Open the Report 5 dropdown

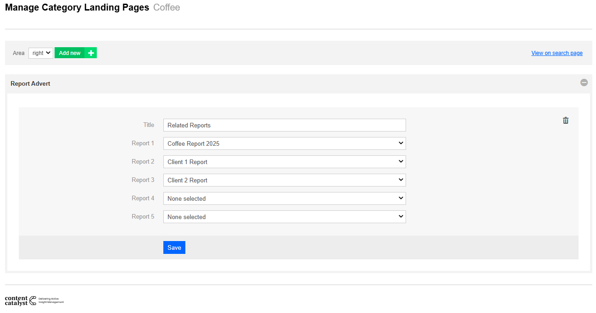(x=284, y=217)
